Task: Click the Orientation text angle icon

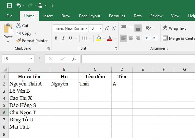Action: pos(148,28)
